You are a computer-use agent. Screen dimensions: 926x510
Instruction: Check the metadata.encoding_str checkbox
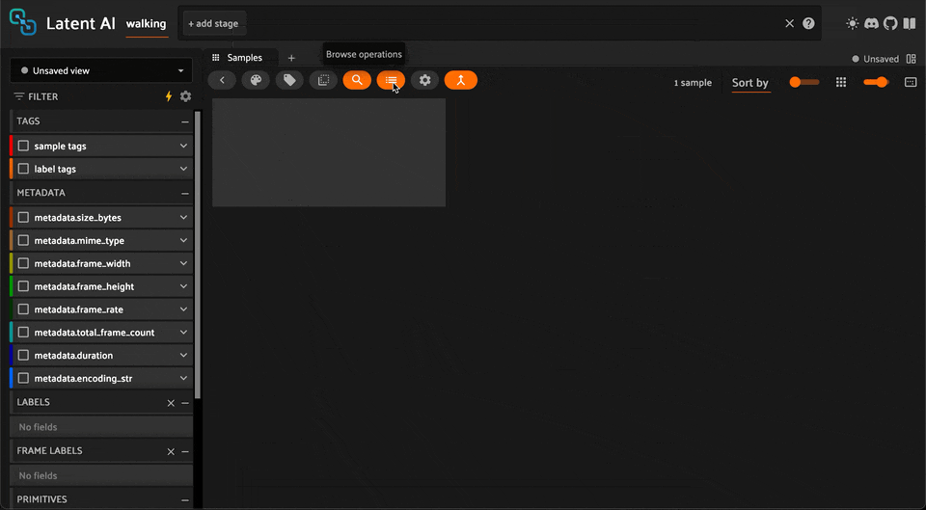coord(23,378)
